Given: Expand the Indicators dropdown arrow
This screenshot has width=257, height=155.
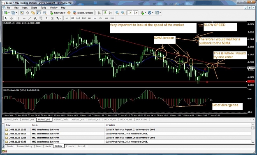Looking at the screenshot, I should coord(145,13).
